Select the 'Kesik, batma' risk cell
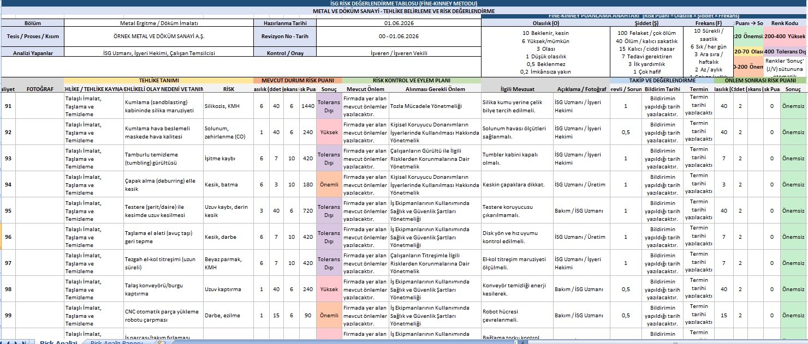 228,184
